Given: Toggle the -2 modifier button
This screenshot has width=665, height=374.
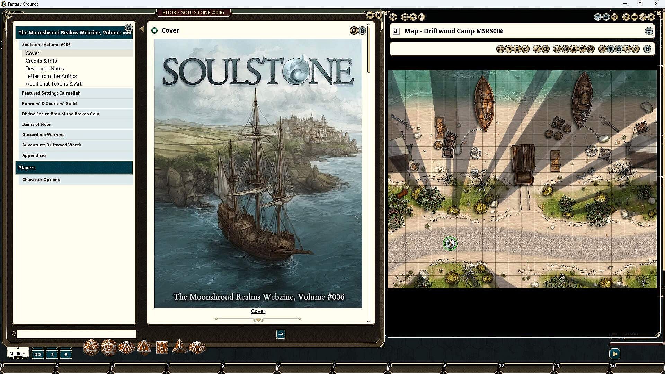Looking at the screenshot, I should (52, 354).
